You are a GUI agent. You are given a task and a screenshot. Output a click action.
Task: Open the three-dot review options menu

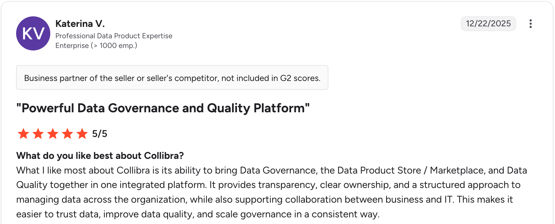click(x=531, y=24)
